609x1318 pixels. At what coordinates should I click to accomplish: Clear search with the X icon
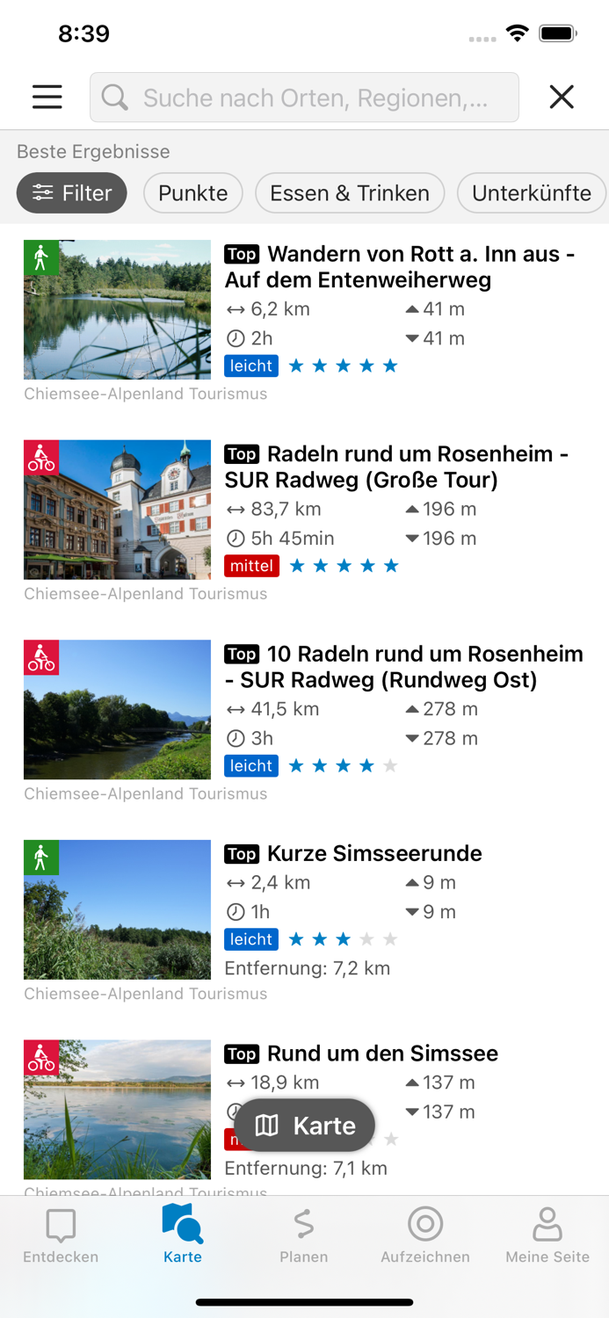[562, 97]
